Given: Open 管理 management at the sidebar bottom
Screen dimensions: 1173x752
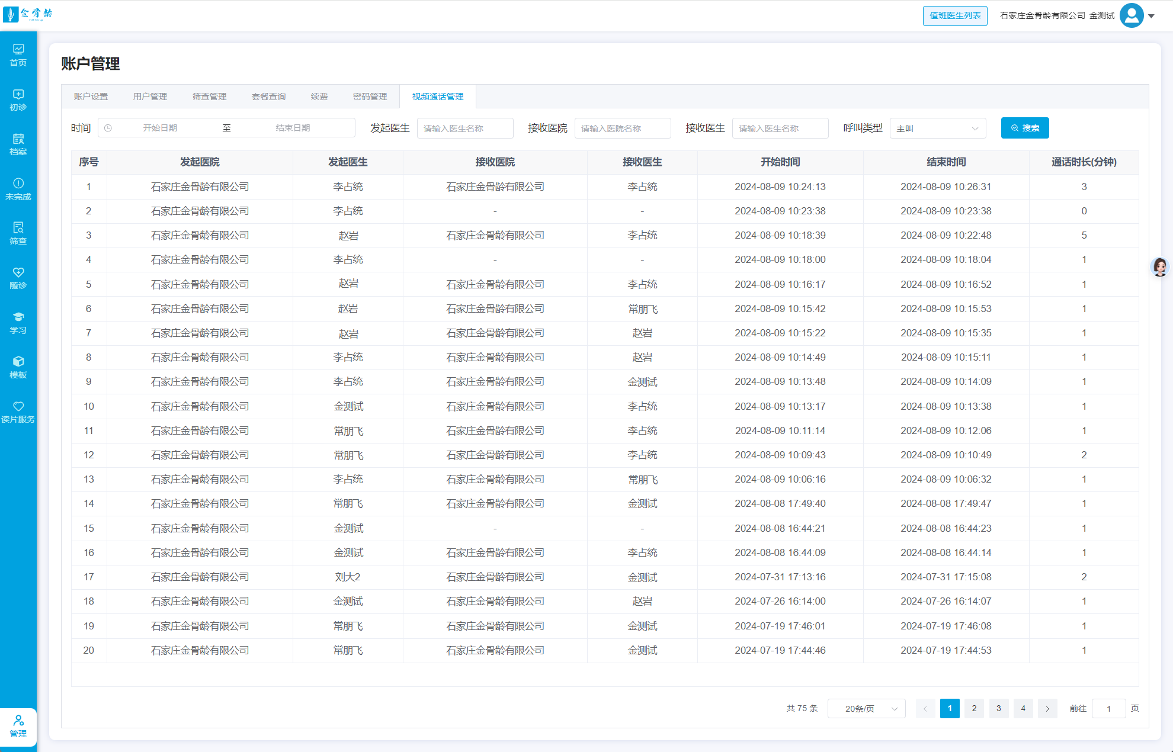Looking at the screenshot, I should [x=18, y=727].
